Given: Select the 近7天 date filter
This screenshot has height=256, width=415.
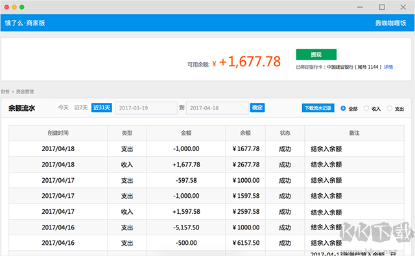Looking at the screenshot, I should (x=80, y=108).
